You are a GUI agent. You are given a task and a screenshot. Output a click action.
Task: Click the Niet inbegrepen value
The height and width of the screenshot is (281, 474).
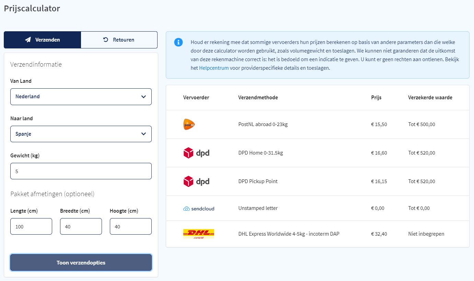click(426, 234)
